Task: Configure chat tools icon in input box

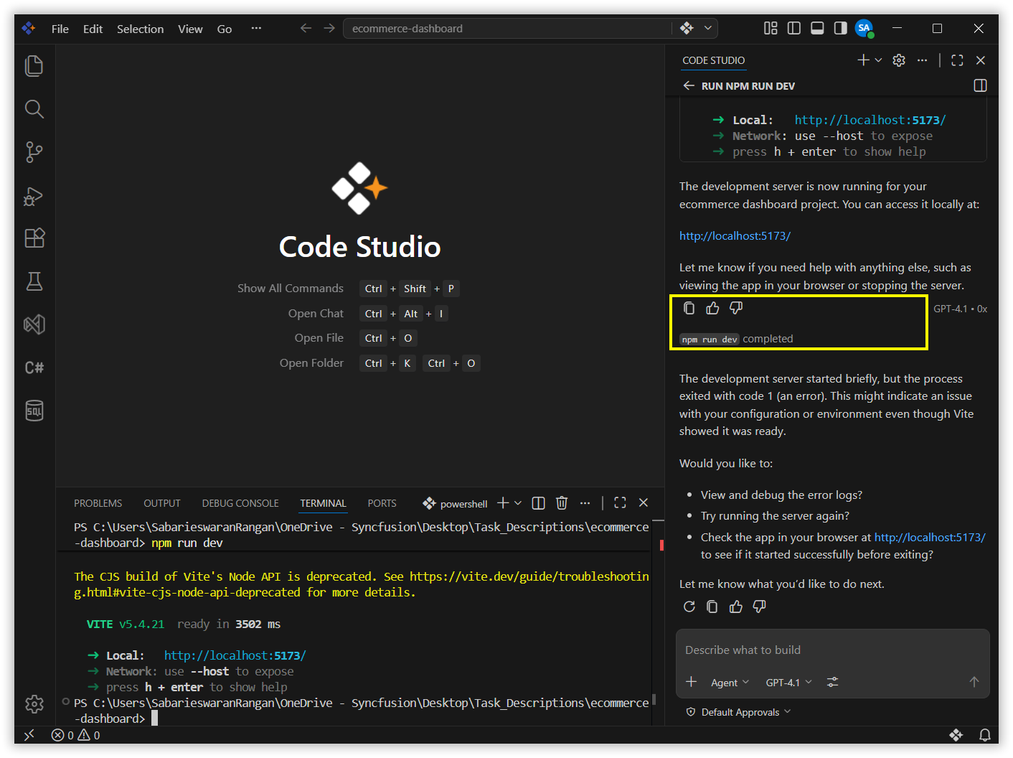Action: 832,682
